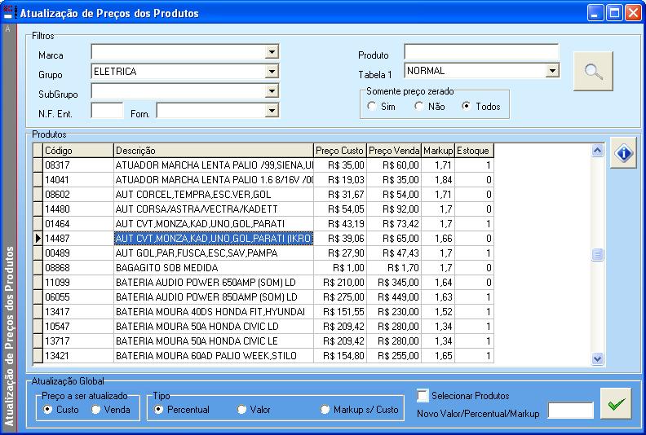Click the scroll up arrow of products grid

point(597,151)
